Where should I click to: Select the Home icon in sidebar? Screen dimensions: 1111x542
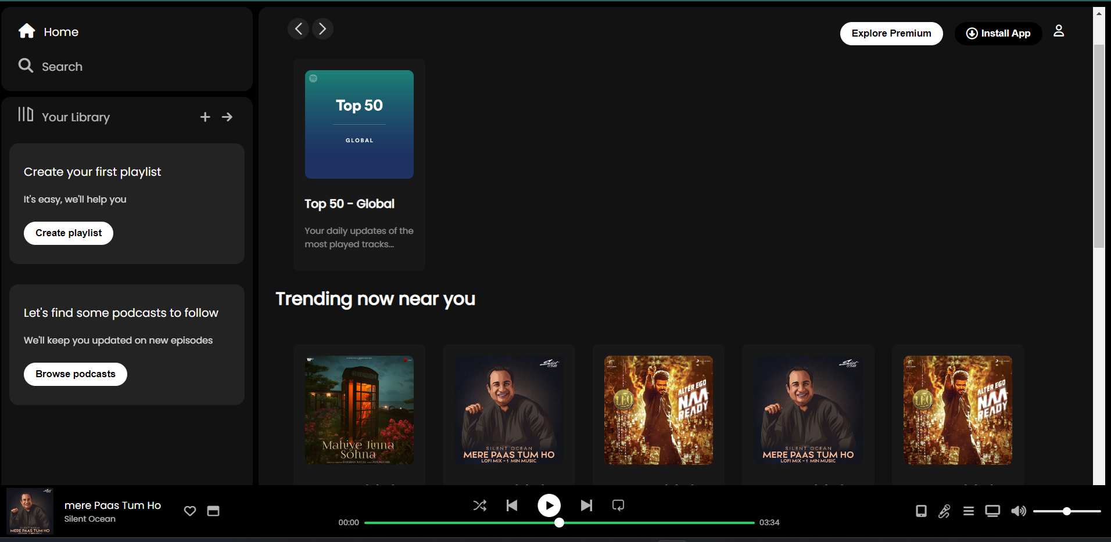click(27, 31)
